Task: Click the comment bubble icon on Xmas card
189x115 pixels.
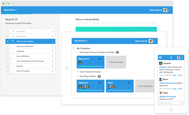Action: click(x=129, y=83)
